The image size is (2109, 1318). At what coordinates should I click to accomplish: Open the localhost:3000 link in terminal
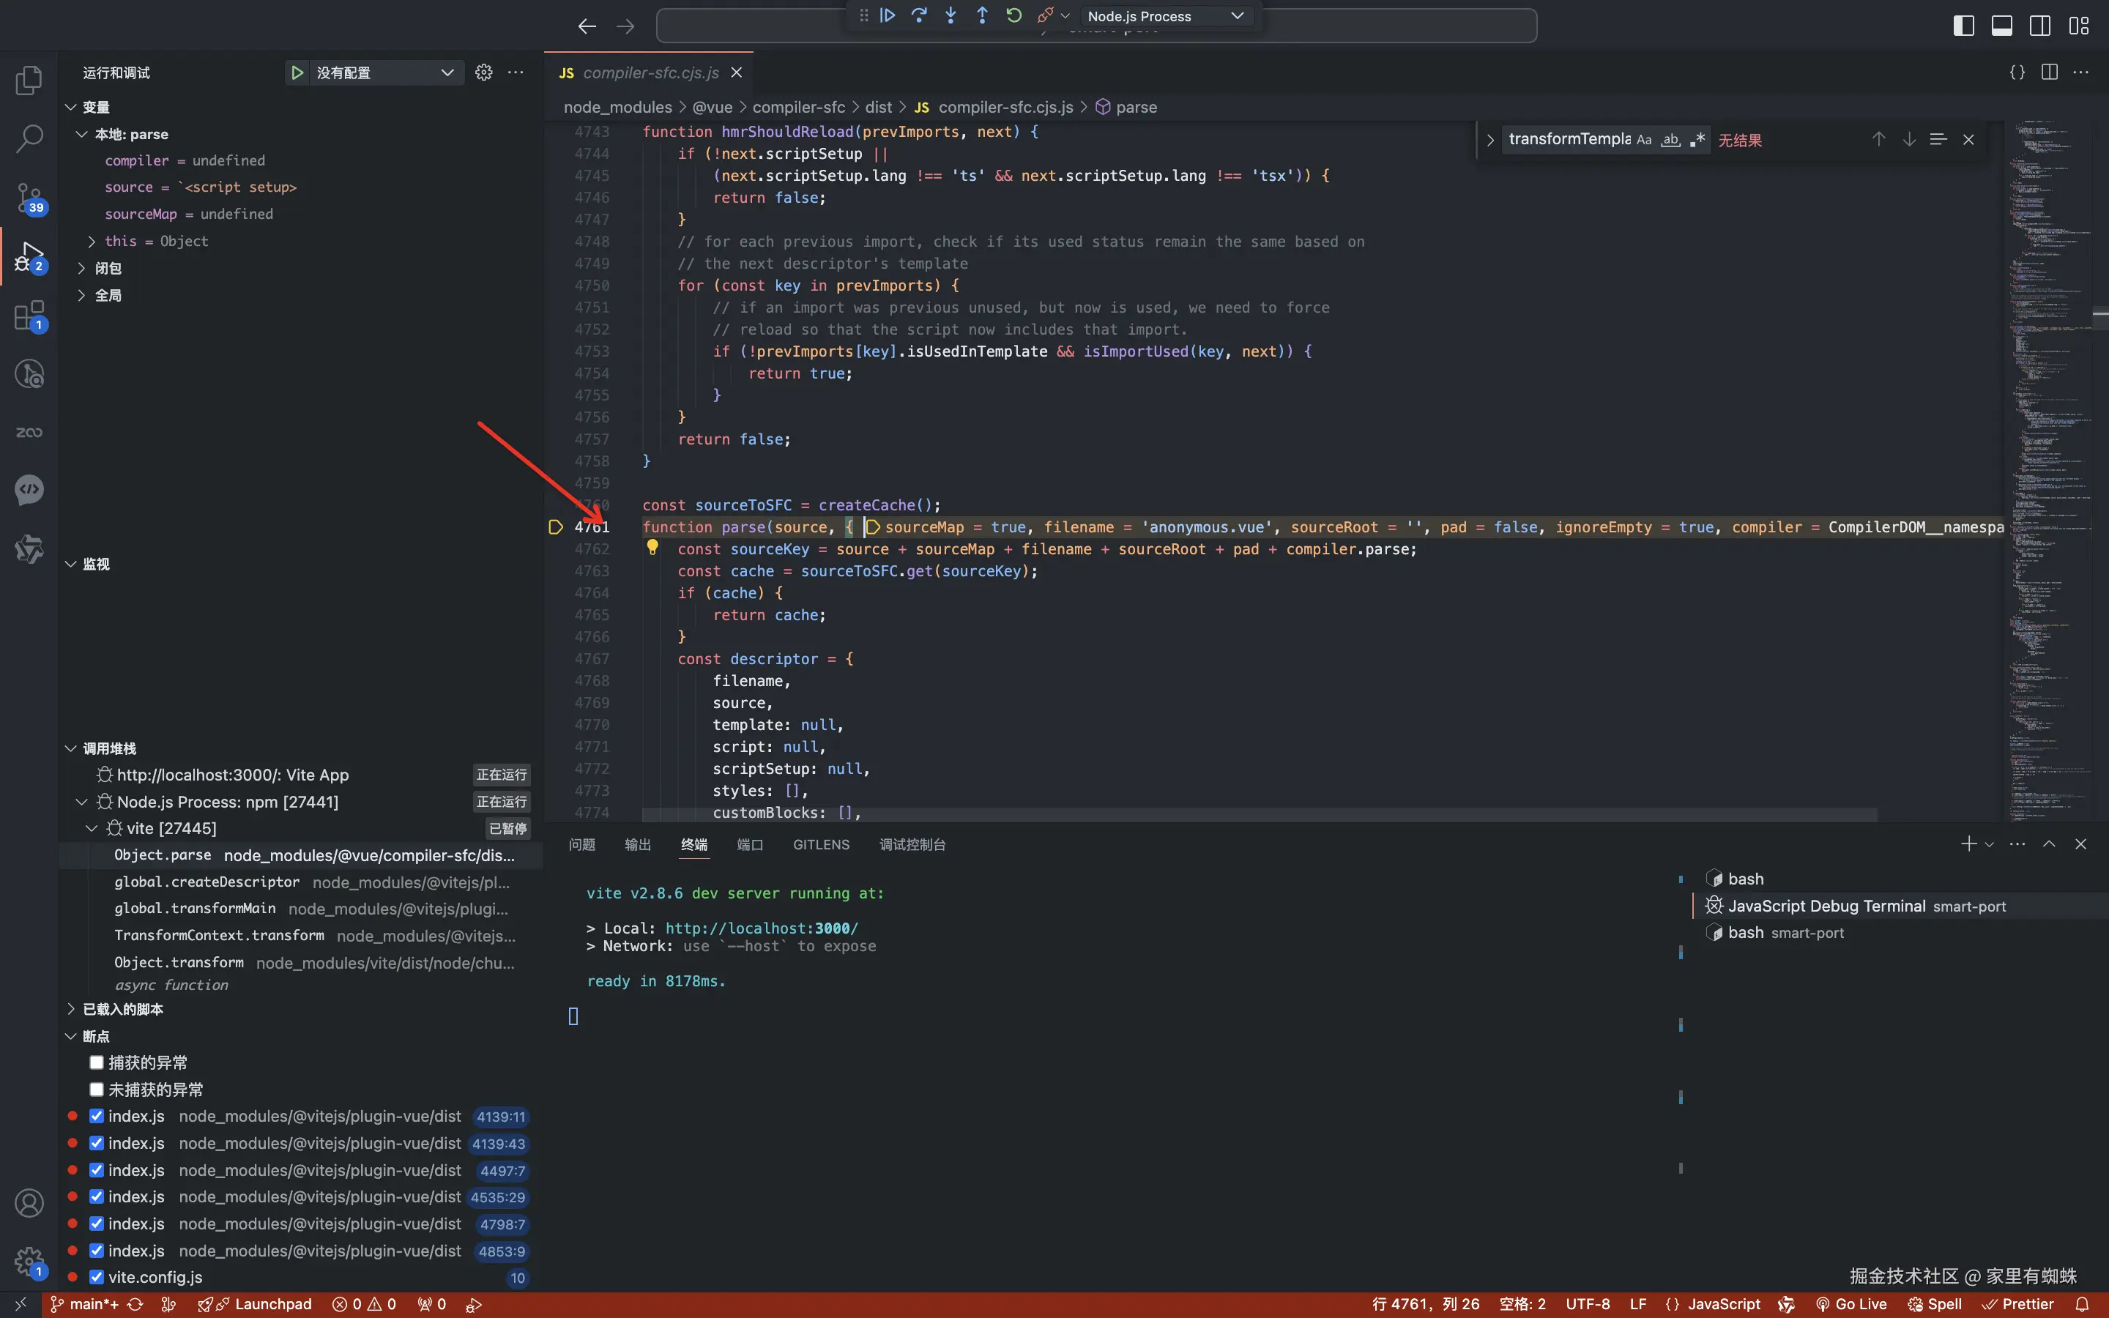761,928
